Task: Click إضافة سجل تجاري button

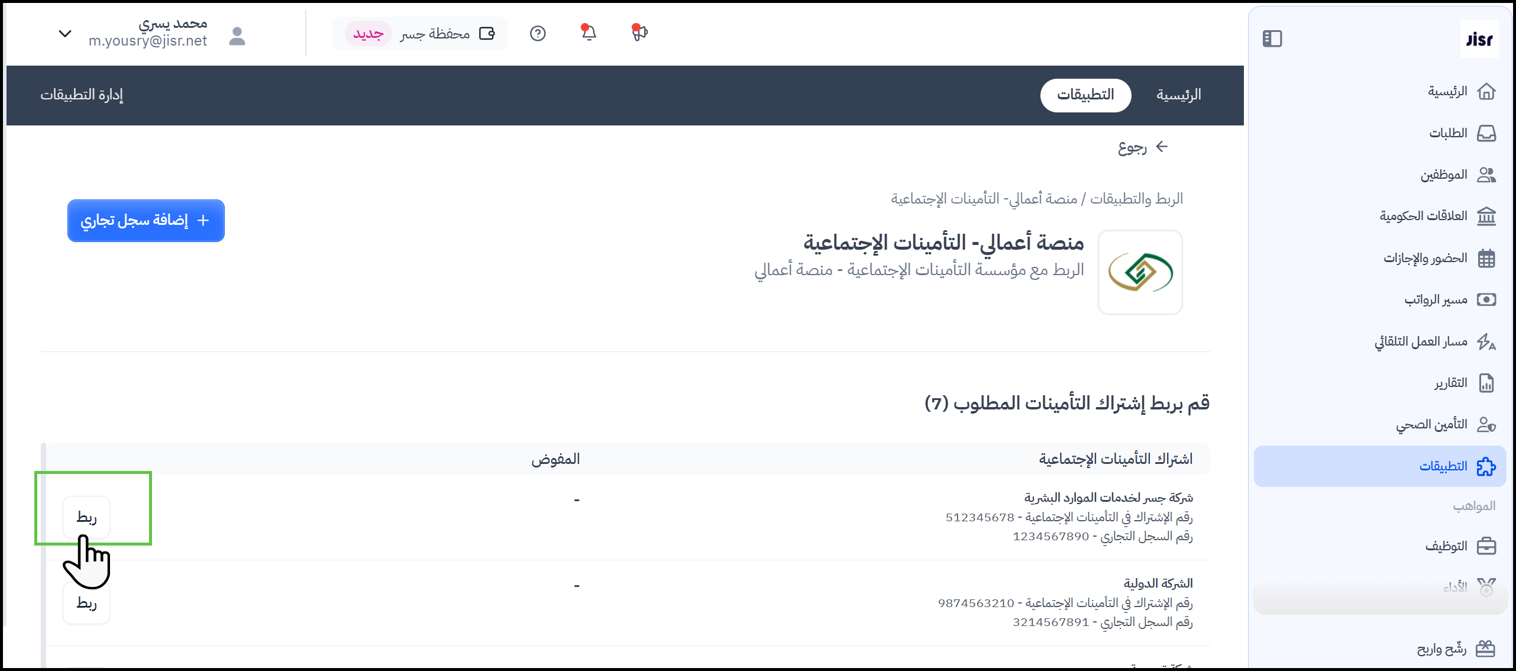Action: tap(146, 221)
